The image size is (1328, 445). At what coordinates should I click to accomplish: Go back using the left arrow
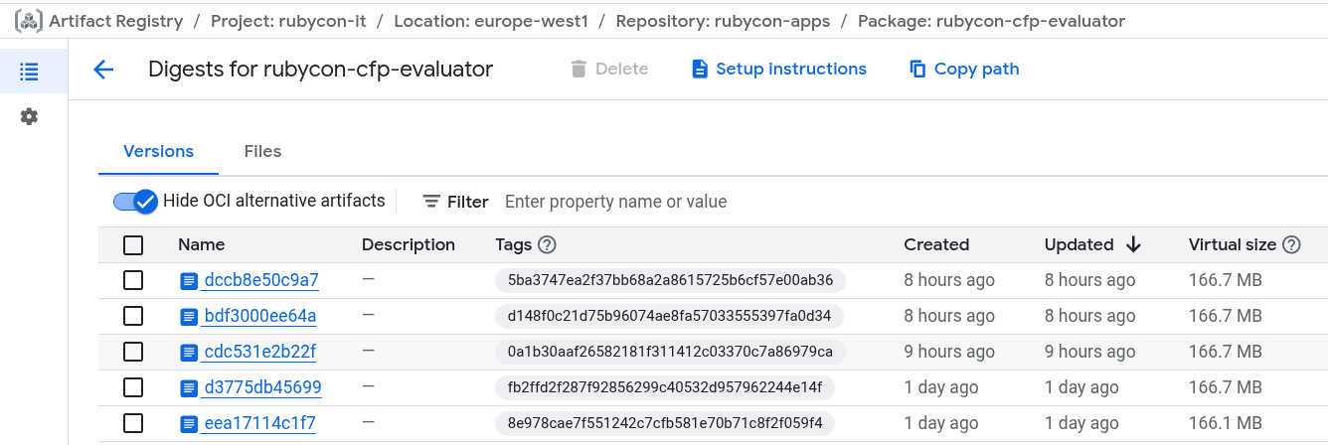point(103,70)
